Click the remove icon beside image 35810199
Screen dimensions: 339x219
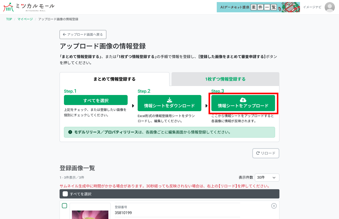[x=274, y=206]
